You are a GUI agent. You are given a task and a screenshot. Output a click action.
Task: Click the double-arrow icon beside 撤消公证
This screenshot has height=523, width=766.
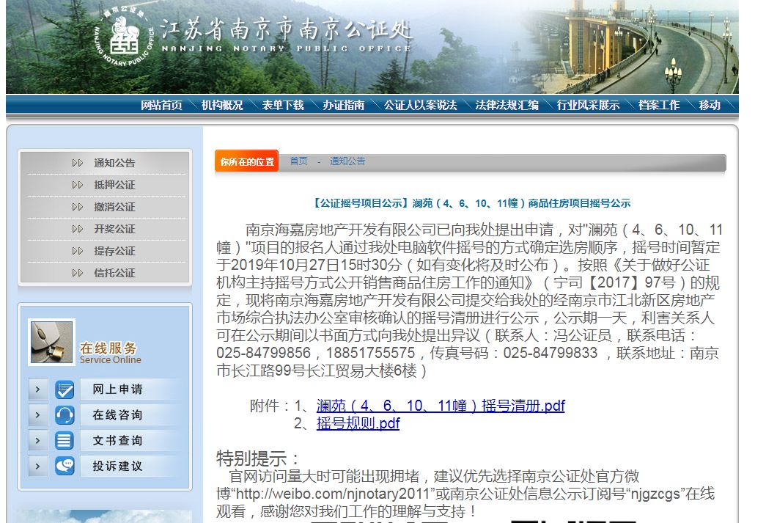tap(78, 207)
